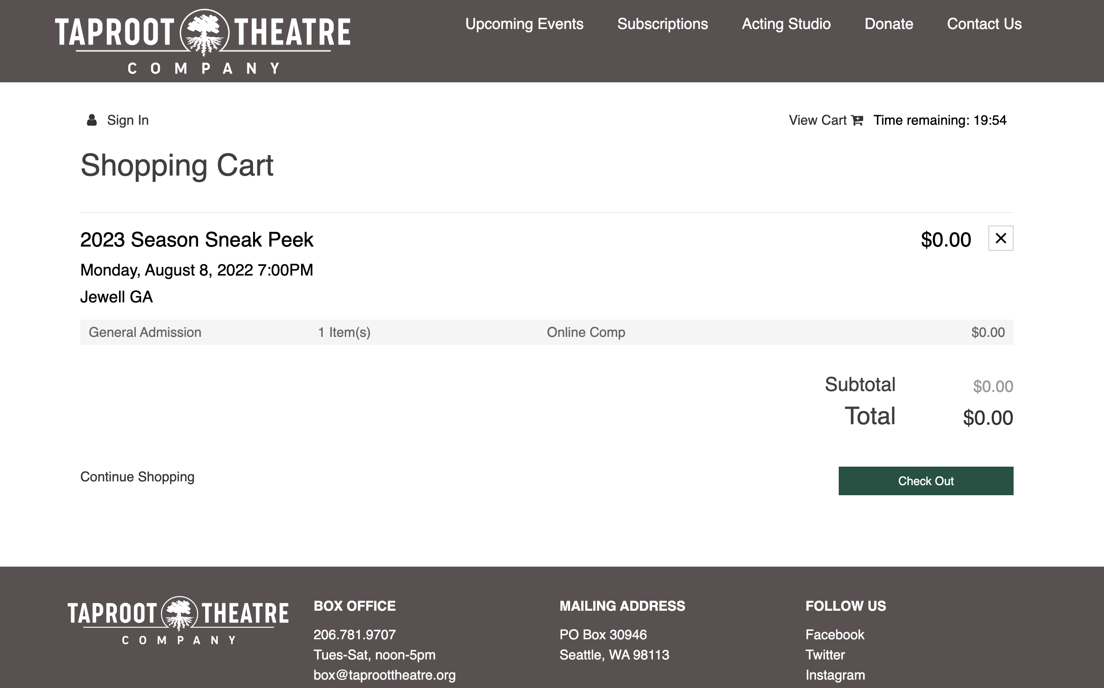The height and width of the screenshot is (688, 1104).
Task: Click the Seattle, WA 98113 address line
Action: point(614,655)
